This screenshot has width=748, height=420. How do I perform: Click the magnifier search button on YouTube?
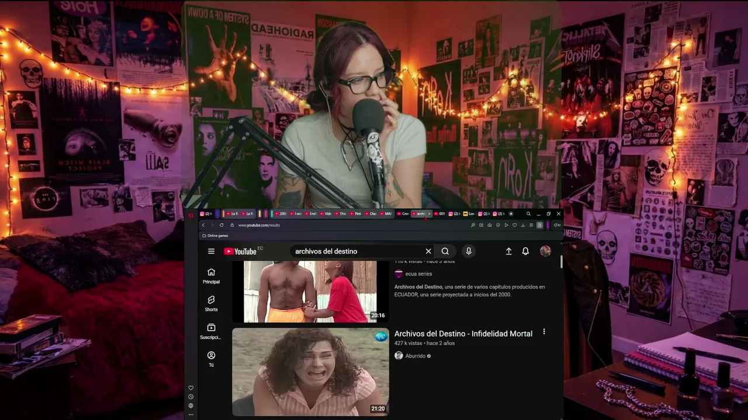pos(445,251)
